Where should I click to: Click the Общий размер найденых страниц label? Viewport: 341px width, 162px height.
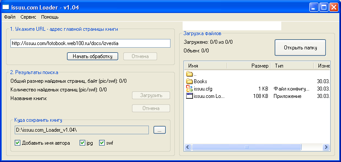(x=68, y=81)
